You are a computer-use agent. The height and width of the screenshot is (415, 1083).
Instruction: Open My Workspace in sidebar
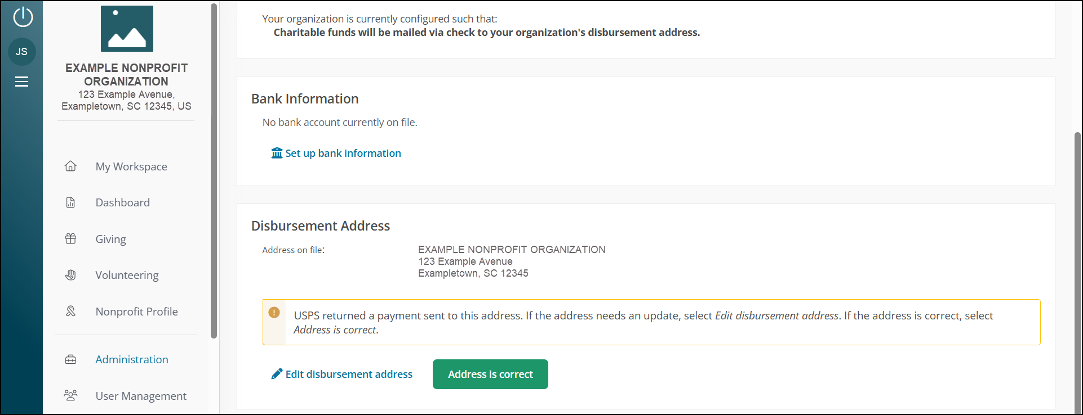(131, 166)
